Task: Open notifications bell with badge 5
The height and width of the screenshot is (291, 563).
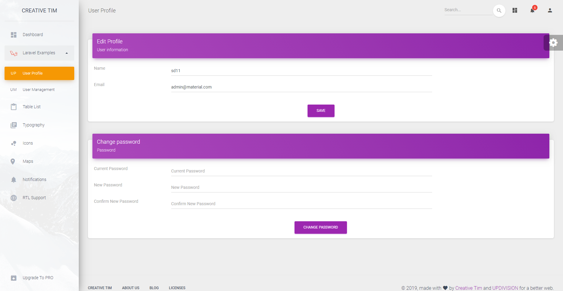Action: point(532,10)
